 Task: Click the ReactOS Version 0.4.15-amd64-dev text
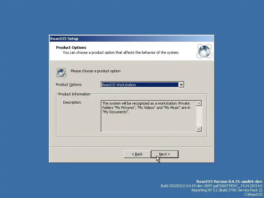coord(229,181)
